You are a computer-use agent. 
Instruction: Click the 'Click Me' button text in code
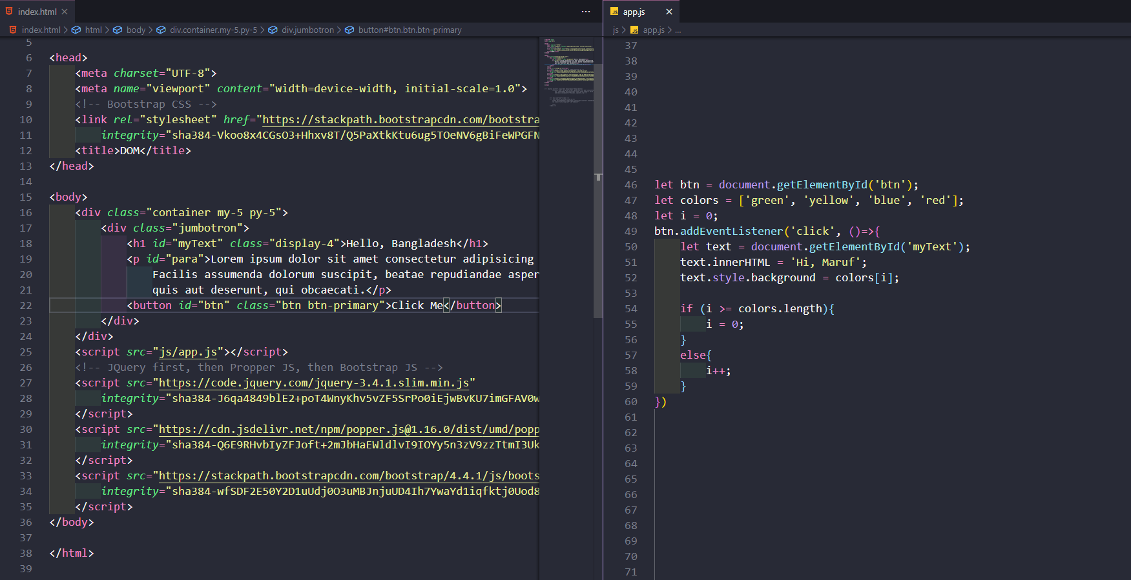click(x=417, y=305)
